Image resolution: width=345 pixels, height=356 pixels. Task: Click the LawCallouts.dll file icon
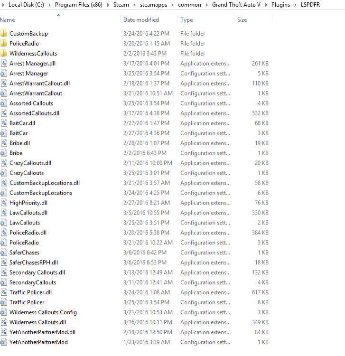coord(4,213)
